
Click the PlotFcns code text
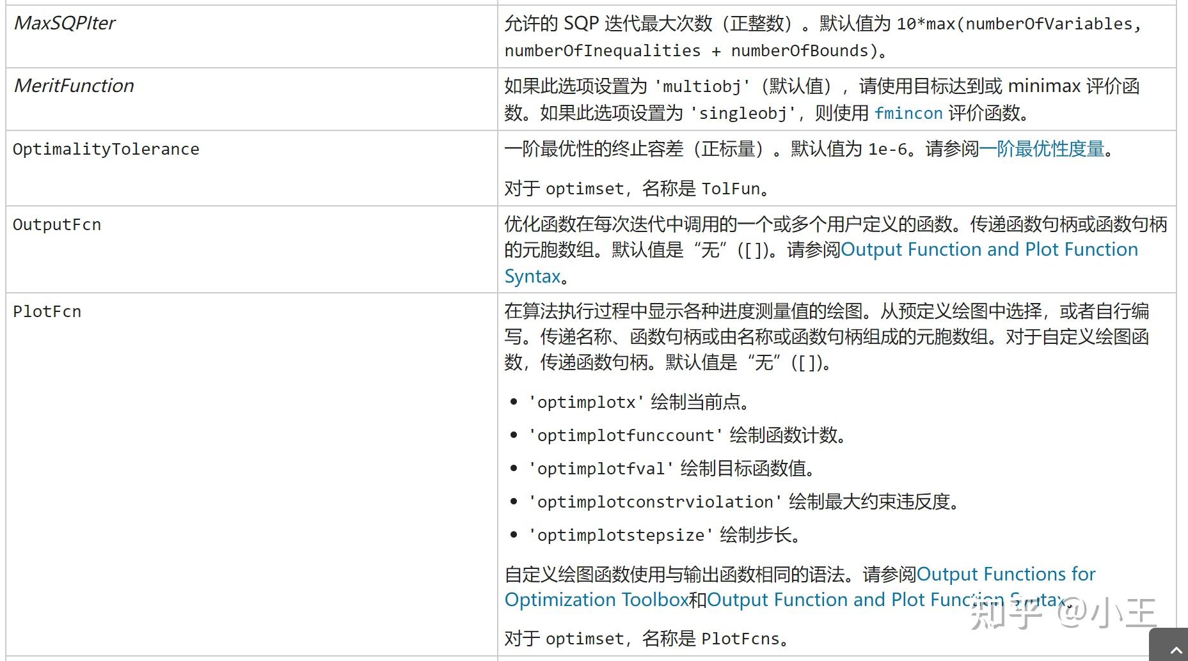(740, 639)
